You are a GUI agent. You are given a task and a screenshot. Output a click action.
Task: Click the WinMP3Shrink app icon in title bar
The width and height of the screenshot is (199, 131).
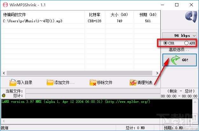(x=5, y=5)
